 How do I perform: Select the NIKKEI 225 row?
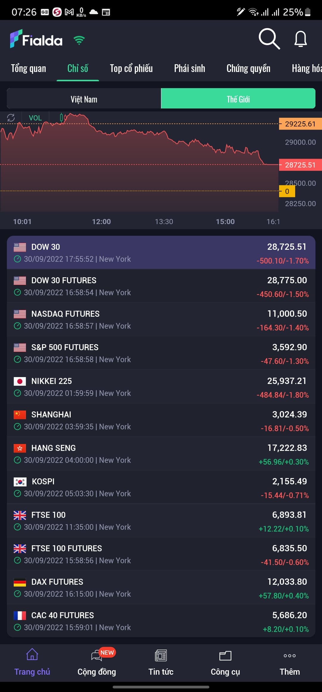coord(161,387)
